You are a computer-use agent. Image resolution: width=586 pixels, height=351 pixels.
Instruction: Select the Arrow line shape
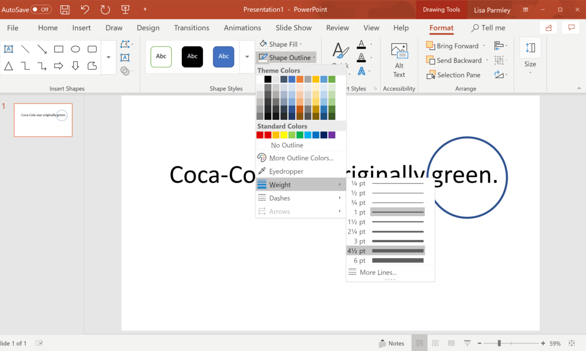click(x=42, y=49)
